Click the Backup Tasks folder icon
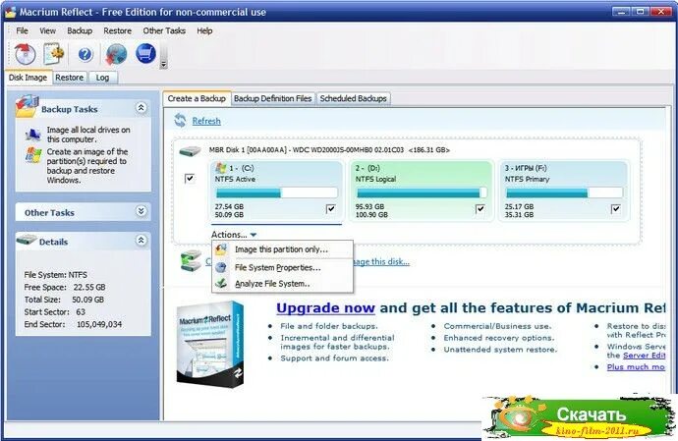 tap(27, 107)
